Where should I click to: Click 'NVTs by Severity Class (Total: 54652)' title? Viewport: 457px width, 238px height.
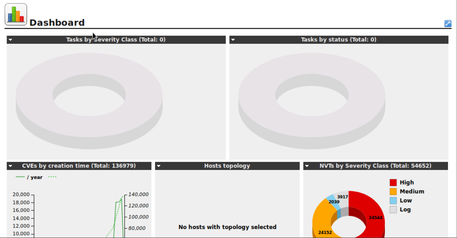(375, 166)
